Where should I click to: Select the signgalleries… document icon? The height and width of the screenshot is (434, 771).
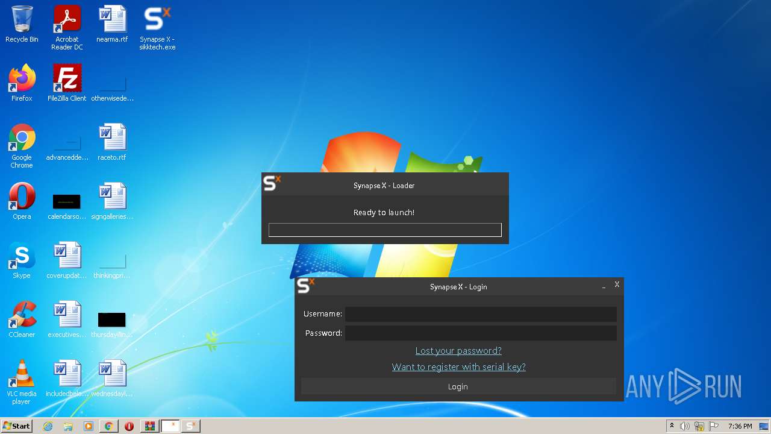point(112,201)
